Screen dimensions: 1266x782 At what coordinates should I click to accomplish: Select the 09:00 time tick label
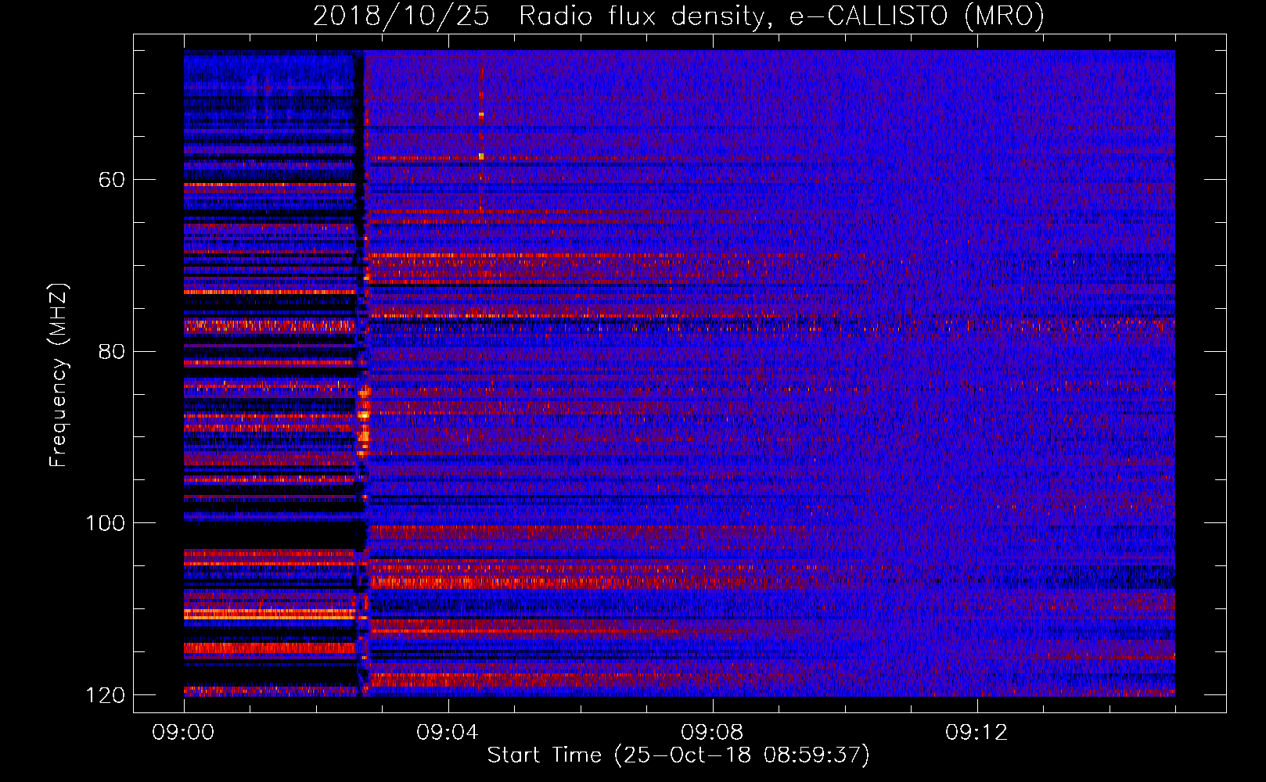click(183, 733)
